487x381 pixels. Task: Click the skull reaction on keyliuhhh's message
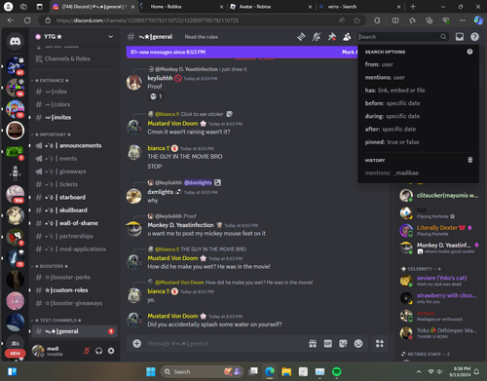pos(156,96)
